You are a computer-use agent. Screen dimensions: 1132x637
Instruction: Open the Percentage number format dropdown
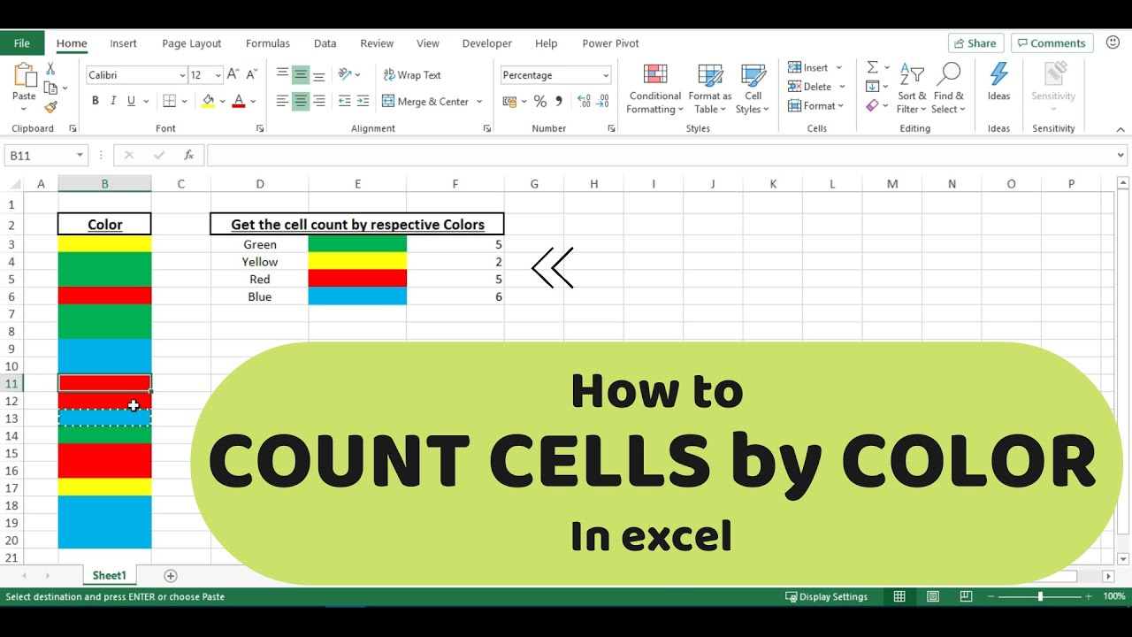click(x=606, y=75)
